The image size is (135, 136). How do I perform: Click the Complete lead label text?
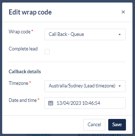pos(23,49)
